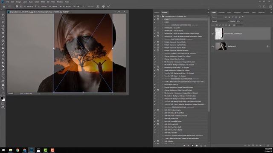Screen dimensions: 273x153
Task: Open the Image menu
Action: coord(18,2)
